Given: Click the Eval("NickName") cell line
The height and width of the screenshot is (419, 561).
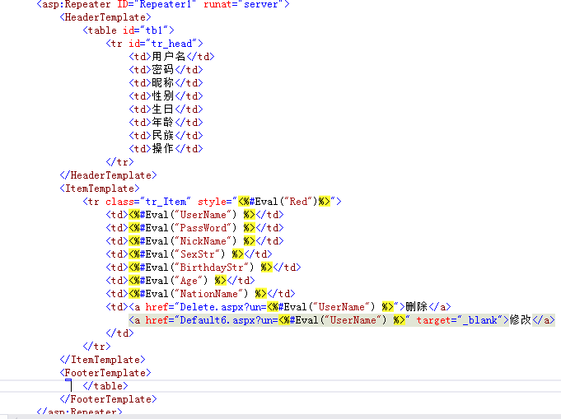Looking at the screenshot, I should click(x=194, y=241).
